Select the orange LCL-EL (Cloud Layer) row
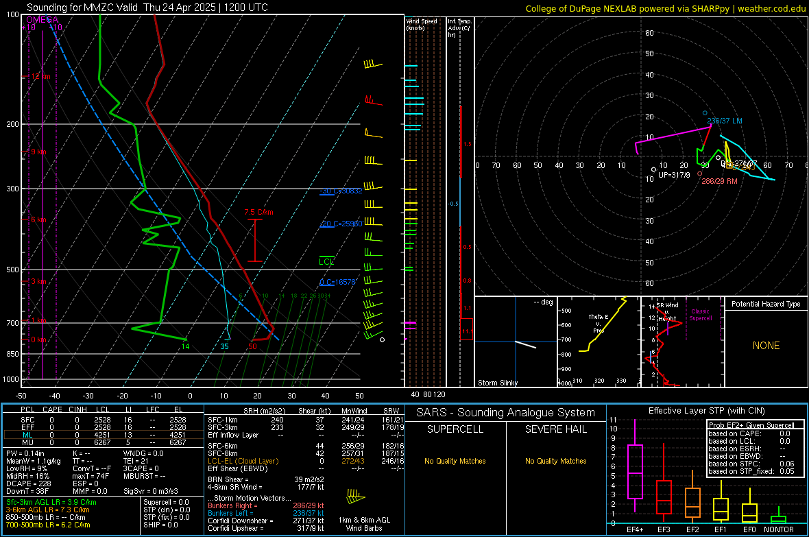The image size is (809, 537). click(306, 461)
